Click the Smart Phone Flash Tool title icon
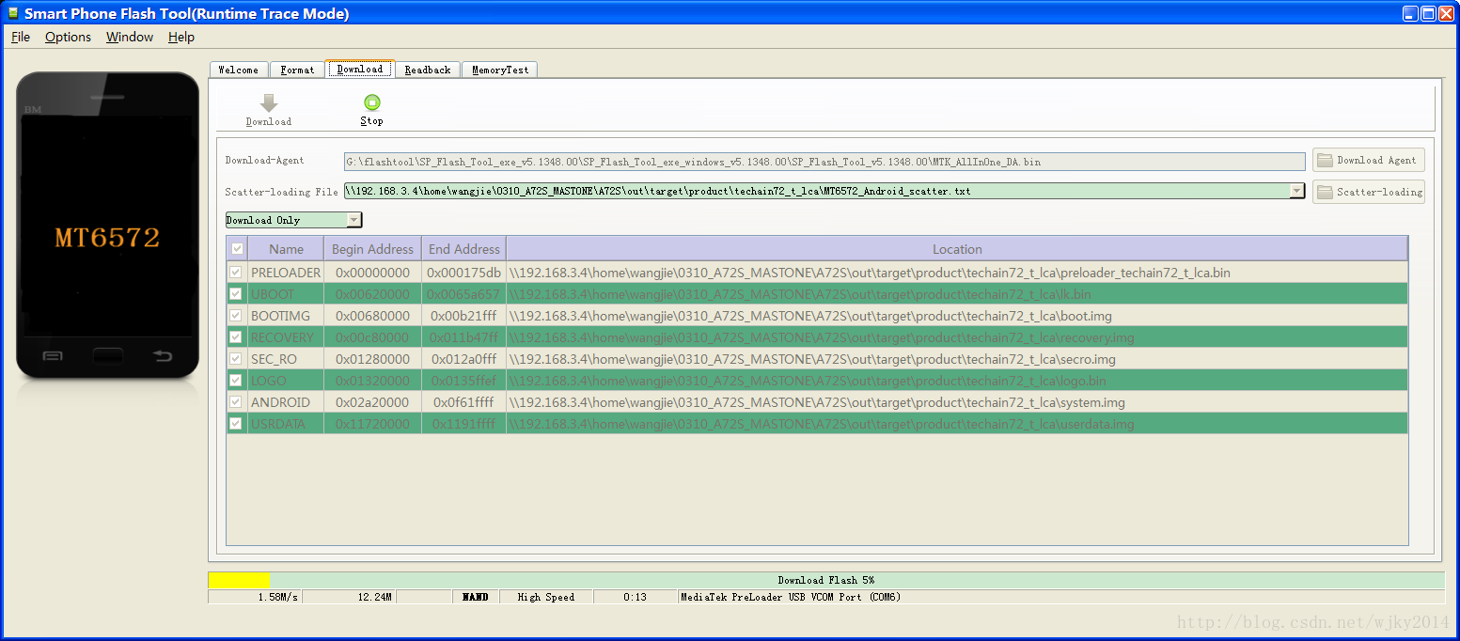This screenshot has width=1460, height=641. pyautogui.click(x=13, y=13)
